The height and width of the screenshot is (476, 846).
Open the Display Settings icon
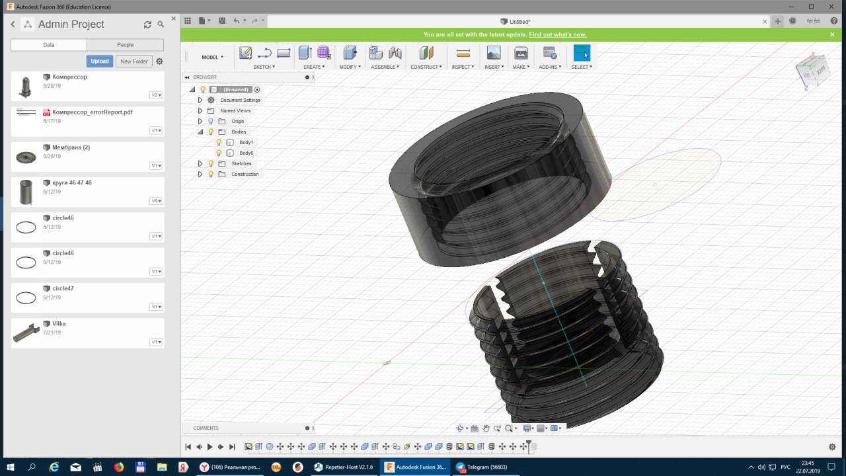tap(527, 428)
